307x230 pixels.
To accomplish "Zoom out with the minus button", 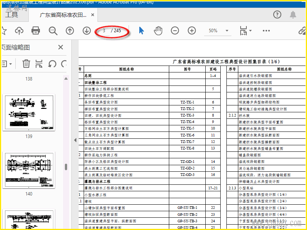I will click(175, 31).
